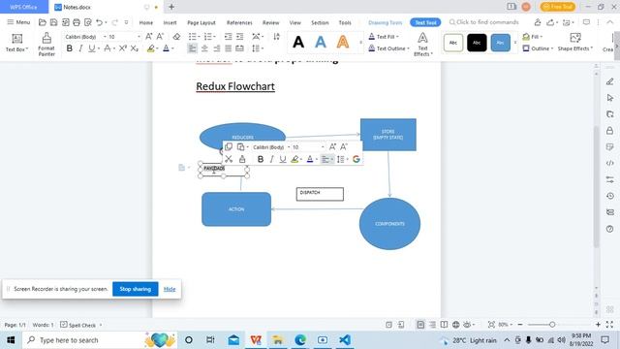Open the pen tool in right sidebar
This screenshot has width=620, height=349.
609,81
